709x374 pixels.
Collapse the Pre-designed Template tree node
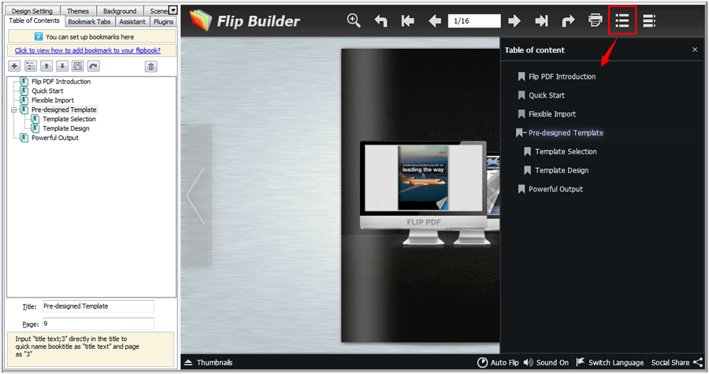coord(13,109)
